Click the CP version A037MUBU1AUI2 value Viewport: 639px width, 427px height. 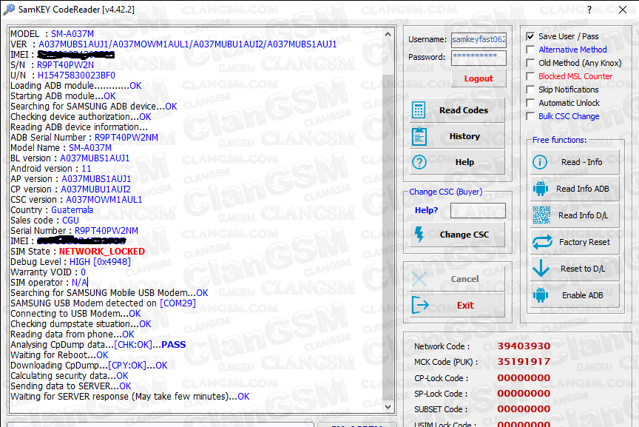(x=95, y=189)
